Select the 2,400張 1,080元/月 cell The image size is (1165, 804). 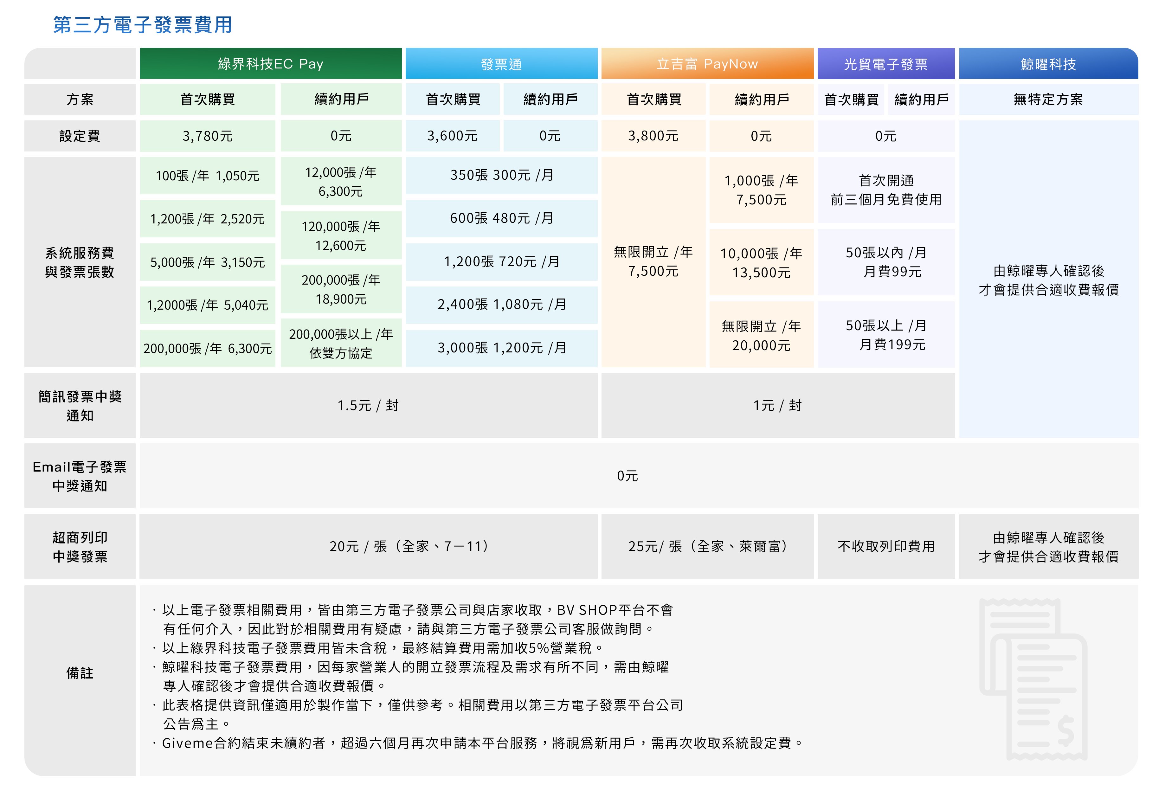501,305
